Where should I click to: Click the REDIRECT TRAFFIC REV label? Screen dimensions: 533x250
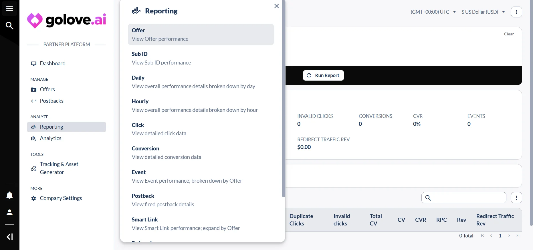[323, 140]
